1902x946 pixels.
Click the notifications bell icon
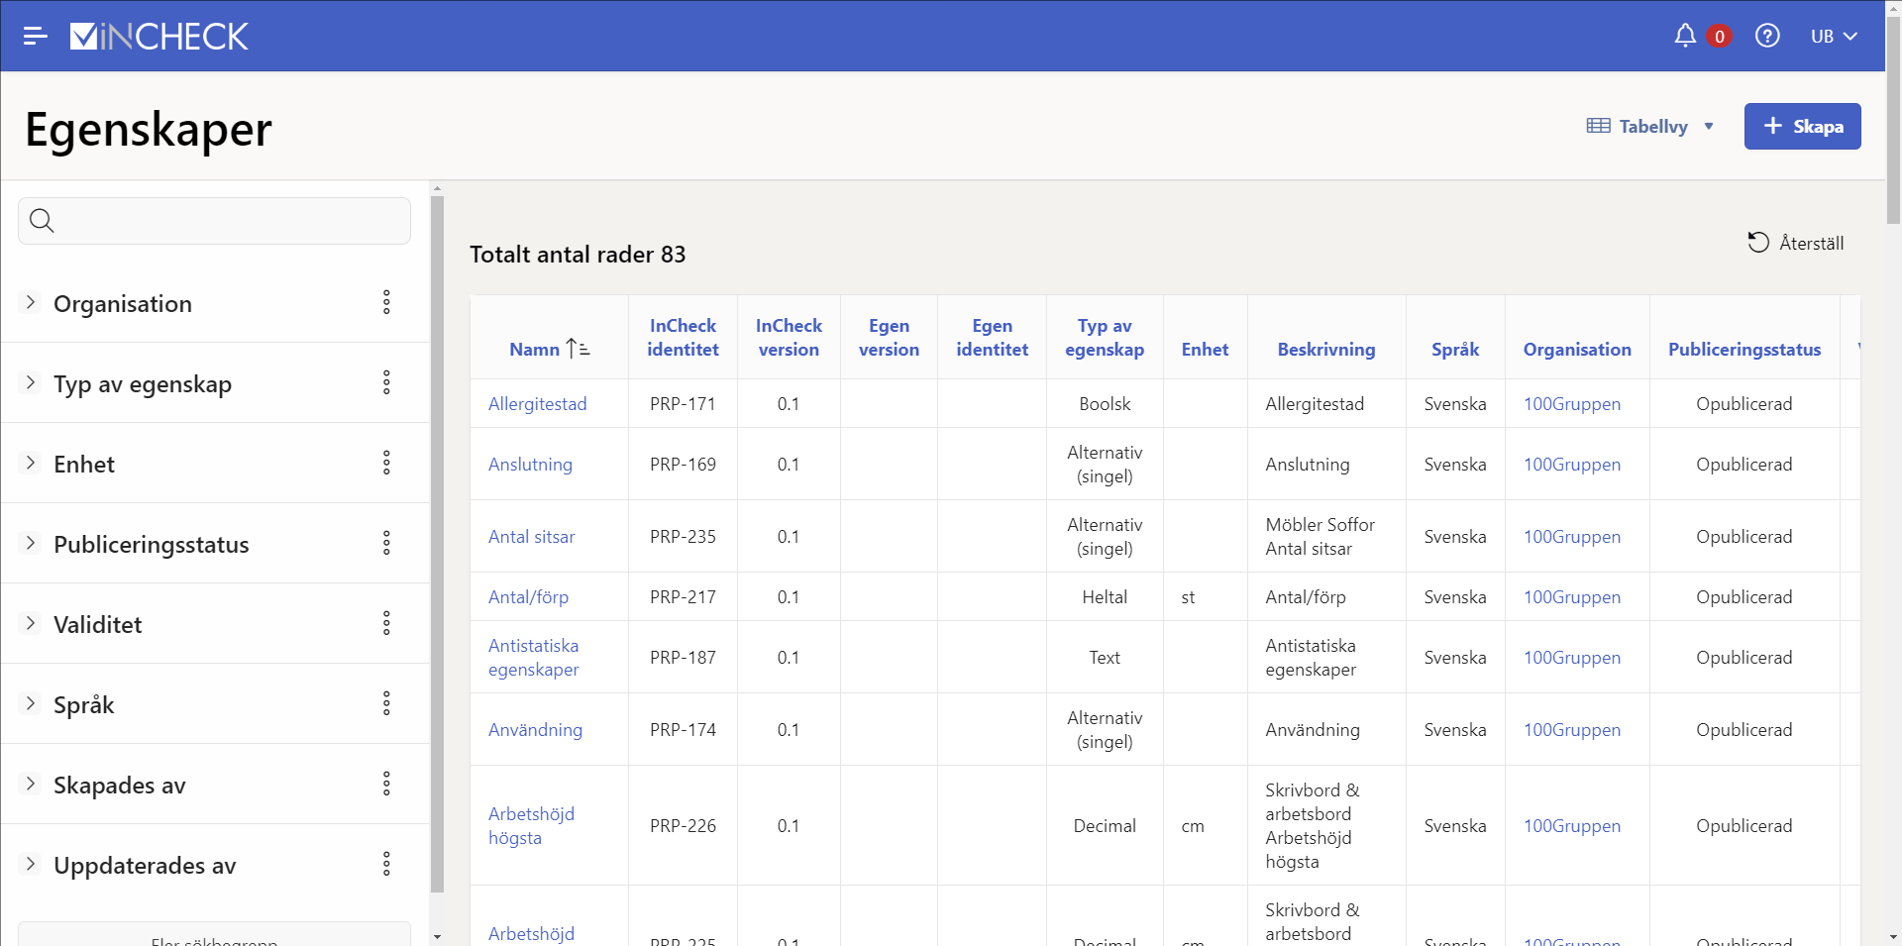tap(1685, 37)
